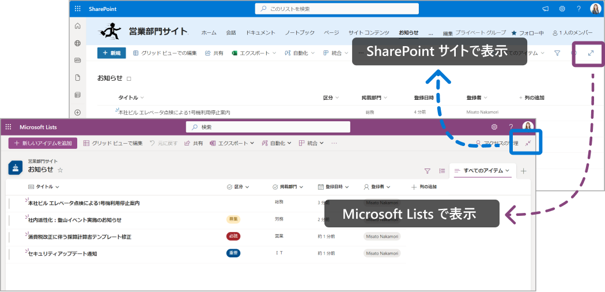
Task: Click the collapse arrows icon in Microsoft Lists
Action: point(528,143)
